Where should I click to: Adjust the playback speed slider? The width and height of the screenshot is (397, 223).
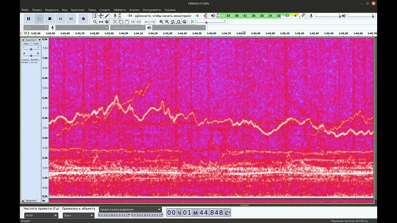211,22
